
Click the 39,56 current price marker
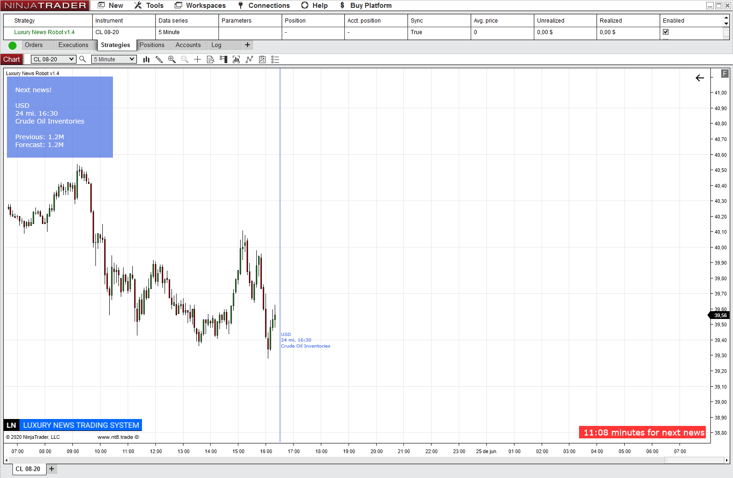(x=719, y=315)
